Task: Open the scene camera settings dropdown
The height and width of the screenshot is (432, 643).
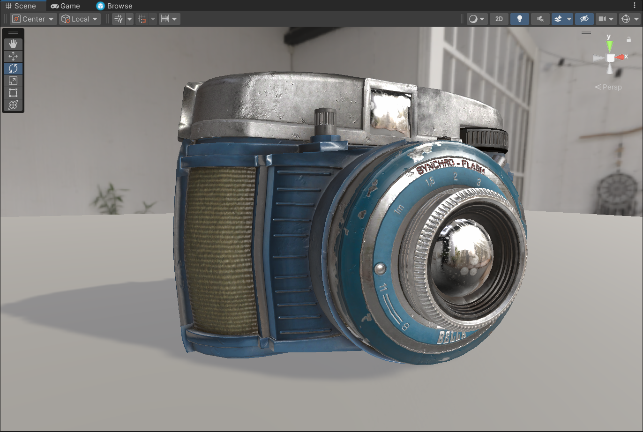Action: (x=606, y=19)
